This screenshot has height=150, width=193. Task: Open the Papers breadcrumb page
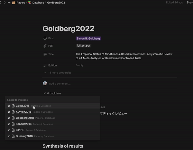(x=21, y=3)
